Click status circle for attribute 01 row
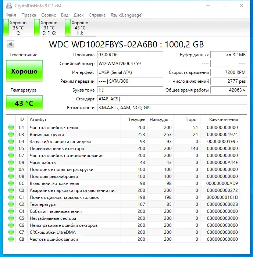Viewport: 253px width, 257px height. pyautogui.click(x=11, y=127)
